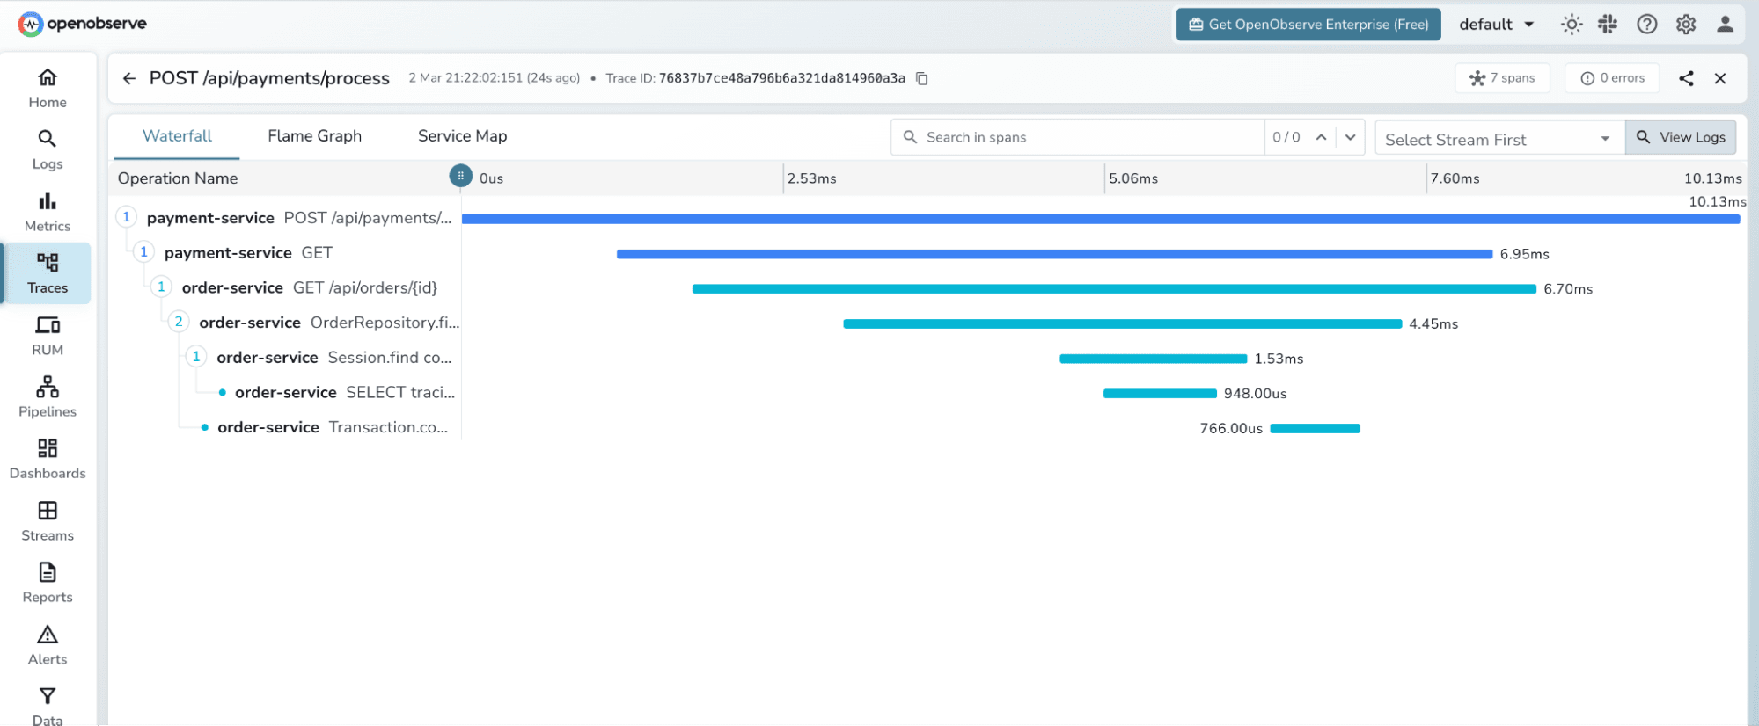1759x726 pixels.
Task: Open the Select Stream First dropdown
Action: (x=1499, y=139)
